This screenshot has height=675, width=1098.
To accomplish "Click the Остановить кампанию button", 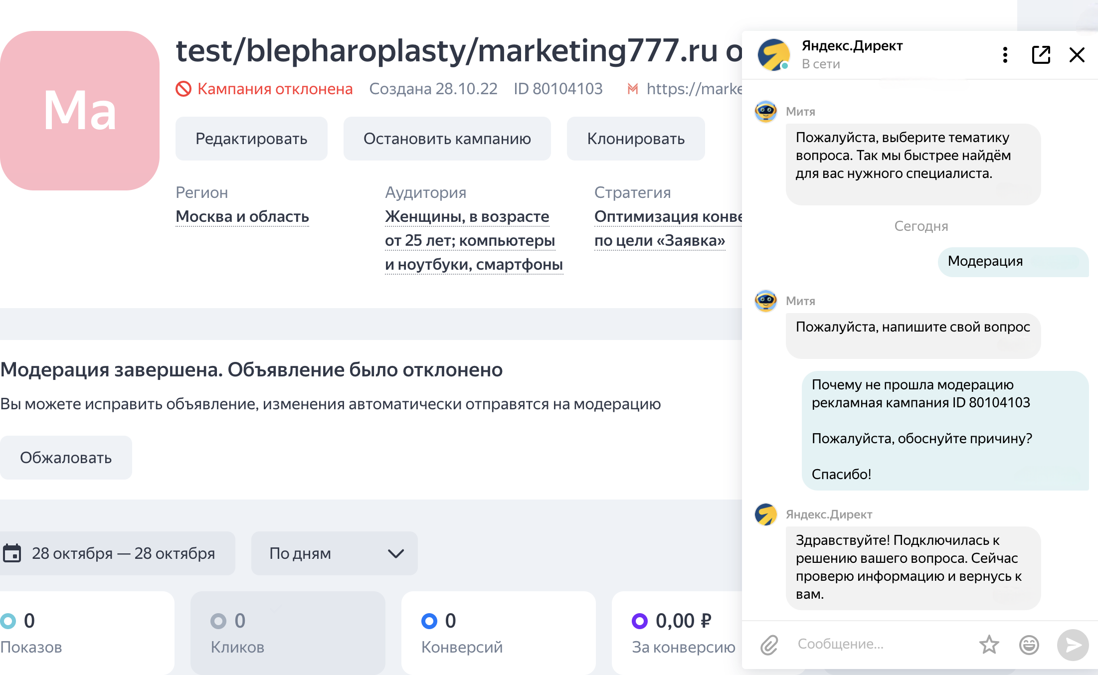I will point(447,139).
